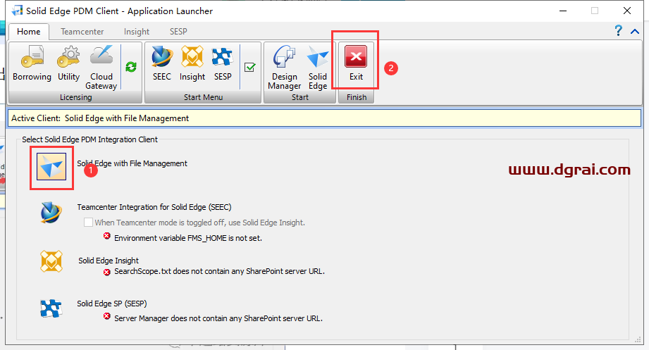Screen dimensions: 649x350
Task: Select Insight in the Start Menu ribbon group
Action: tap(192, 63)
